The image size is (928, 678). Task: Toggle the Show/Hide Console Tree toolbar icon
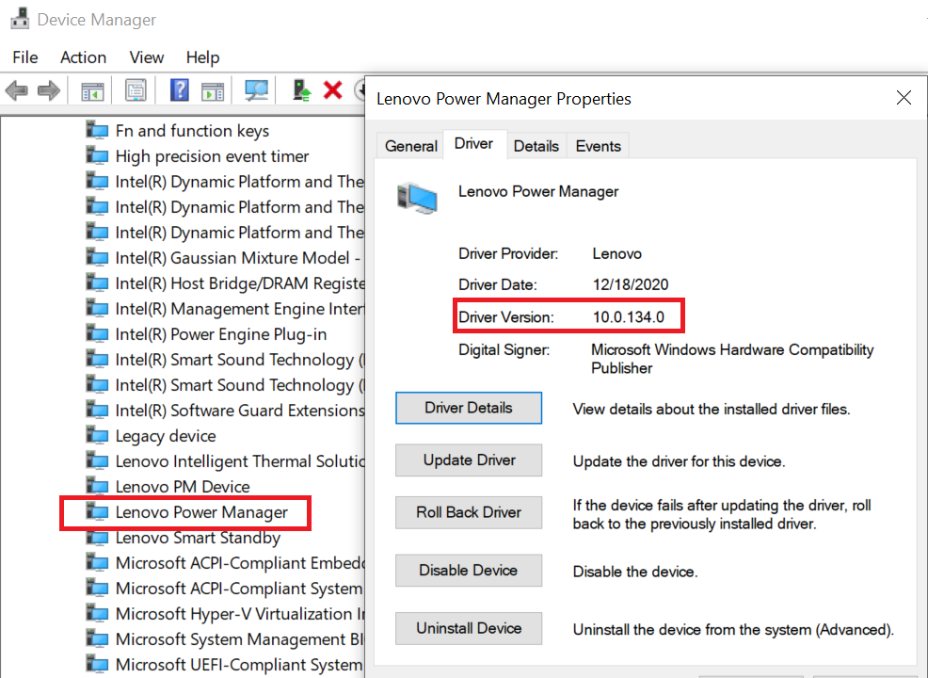(x=92, y=90)
